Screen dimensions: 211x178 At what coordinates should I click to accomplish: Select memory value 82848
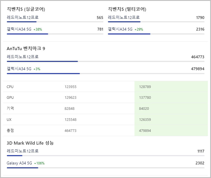click(69, 109)
